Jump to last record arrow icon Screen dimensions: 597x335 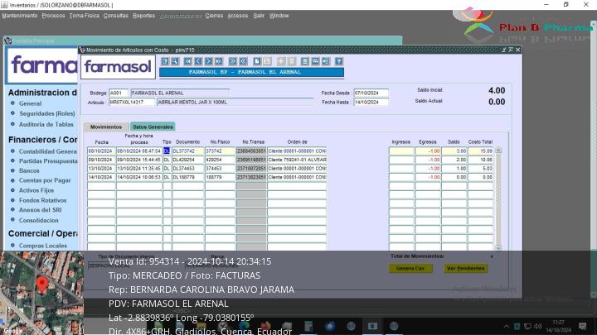(219, 61)
